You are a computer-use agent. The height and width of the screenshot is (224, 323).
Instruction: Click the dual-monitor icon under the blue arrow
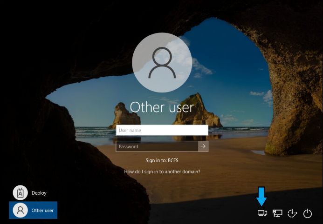[x=262, y=213]
